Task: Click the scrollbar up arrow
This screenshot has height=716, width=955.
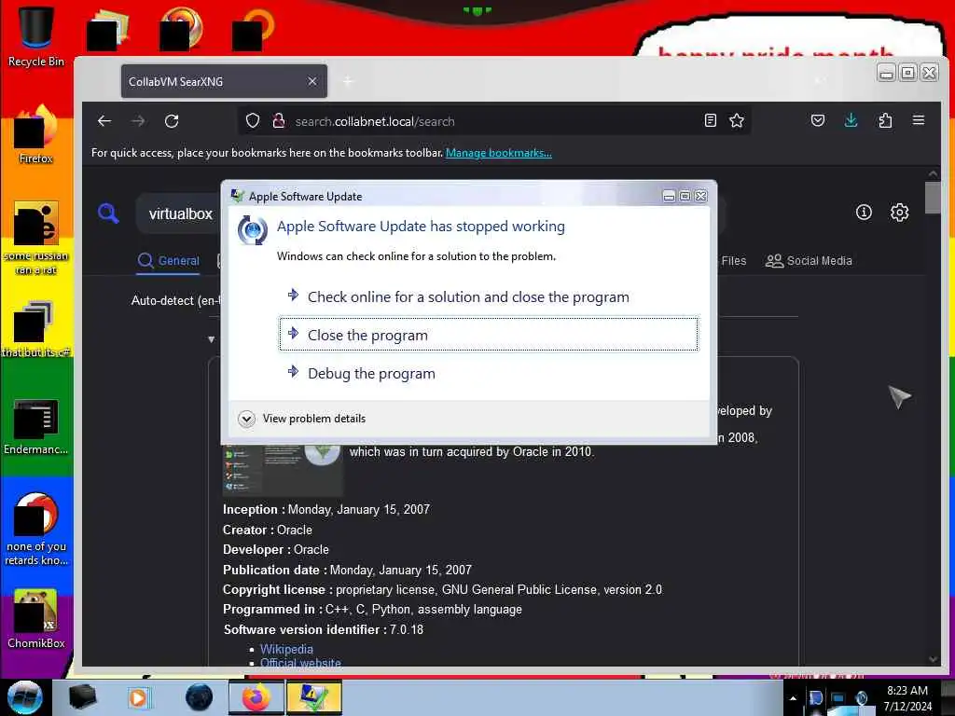Action: [x=933, y=173]
